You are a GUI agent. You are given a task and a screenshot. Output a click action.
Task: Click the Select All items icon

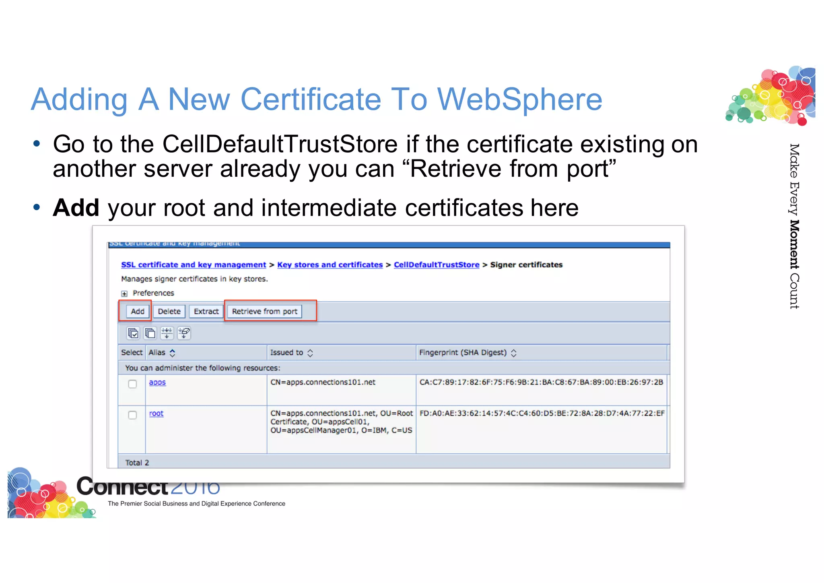point(133,333)
